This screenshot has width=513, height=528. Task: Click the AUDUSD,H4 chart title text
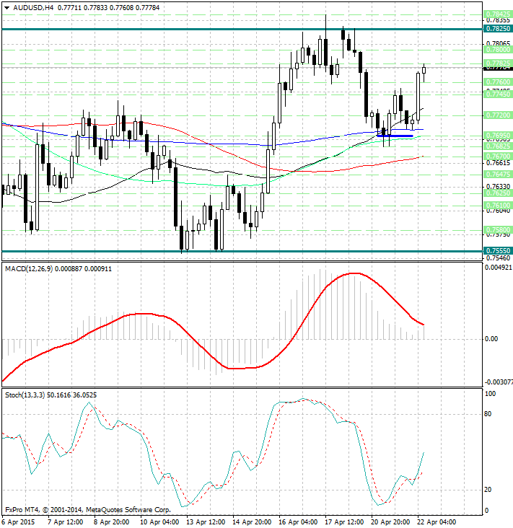click(x=33, y=7)
